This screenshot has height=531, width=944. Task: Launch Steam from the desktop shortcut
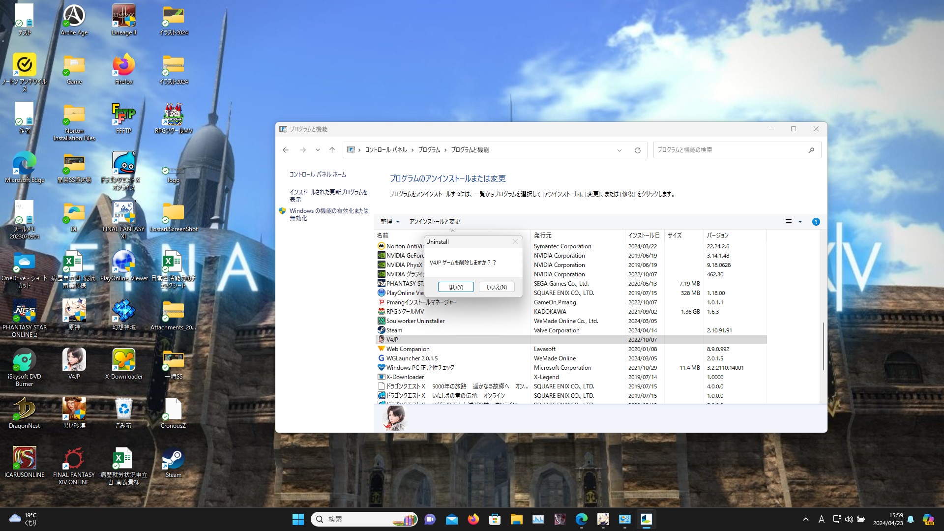pyautogui.click(x=173, y=460)
